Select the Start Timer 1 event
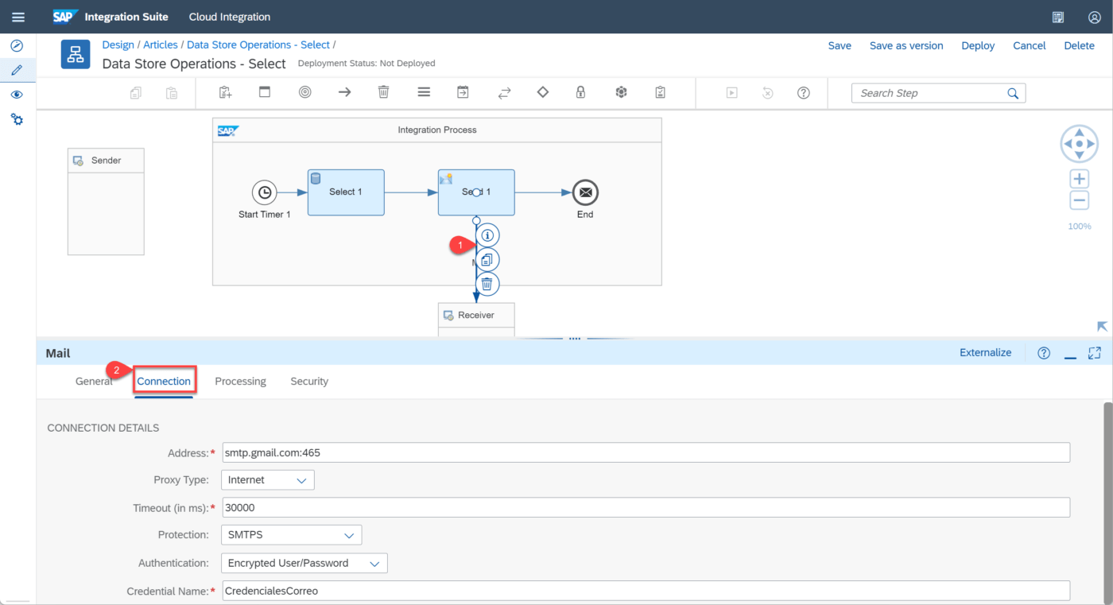The height and width of the screenshot is (605, 1113). pyautogui.click(x=265, y=192)
